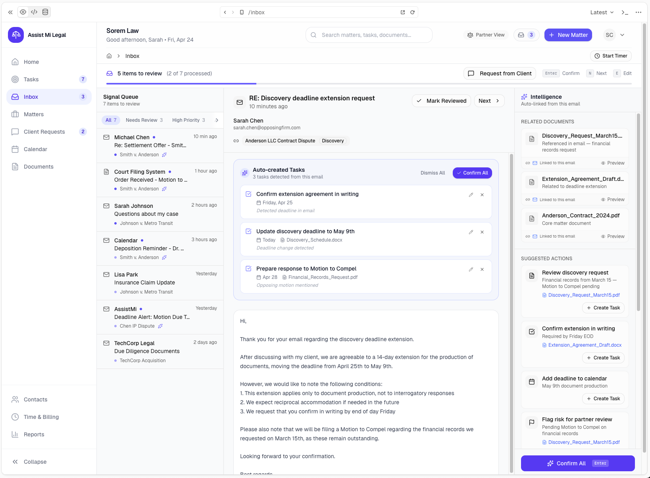Open the terminal icon near Latest
Viewport: 650px width, 478px height.
coord(624,12)
